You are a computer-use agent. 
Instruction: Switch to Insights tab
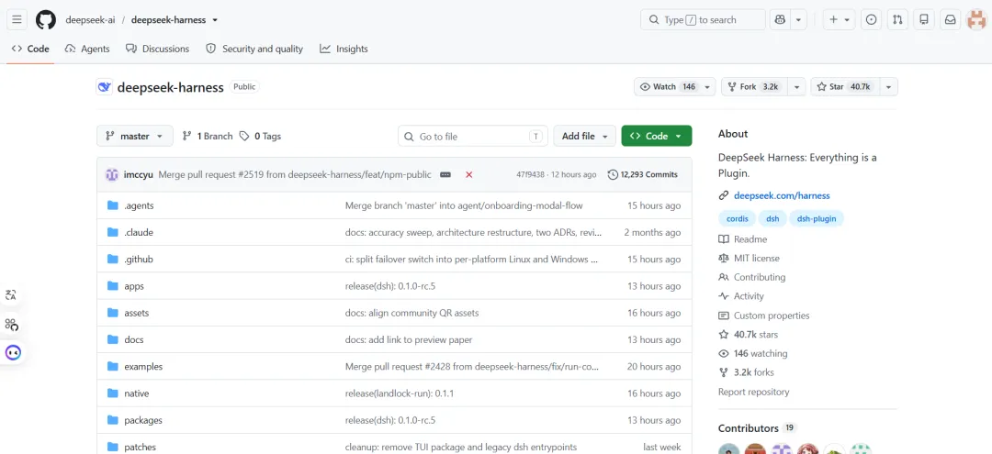coord(344,49)
